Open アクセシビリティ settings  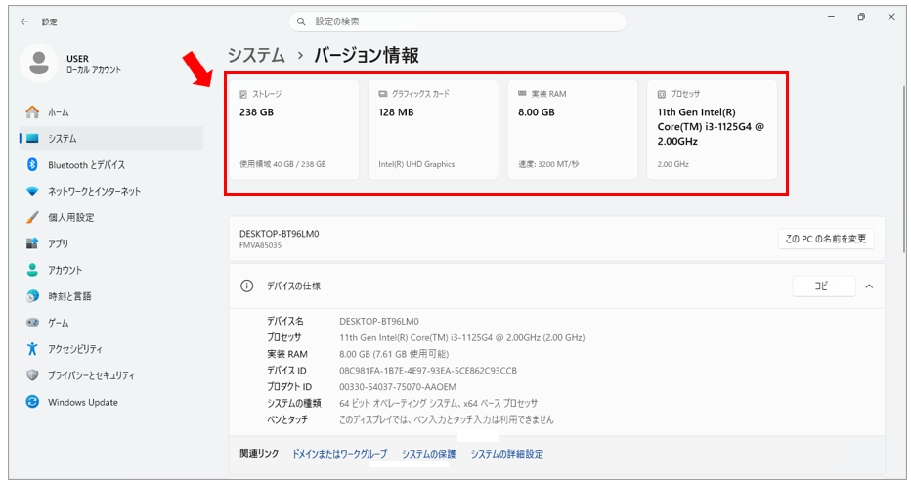[x=111, y=349]
